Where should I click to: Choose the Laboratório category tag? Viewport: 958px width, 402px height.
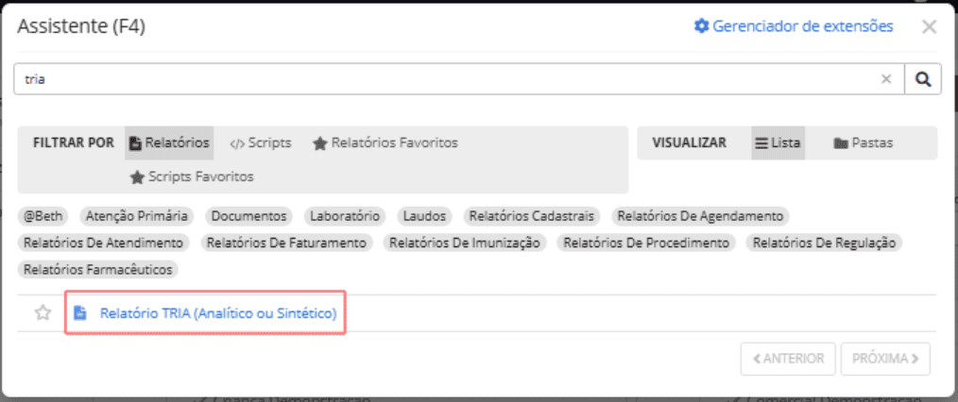pyautogui.click(x=345, y=216)
